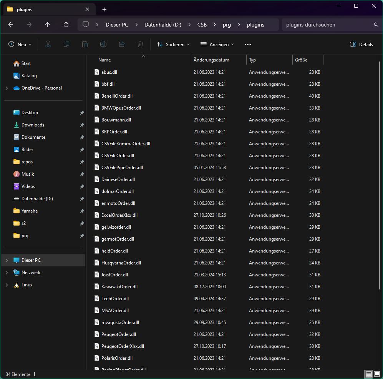Close the plugins tab
This screenshot has width=383, height=379.
click(x=88, y=9)
